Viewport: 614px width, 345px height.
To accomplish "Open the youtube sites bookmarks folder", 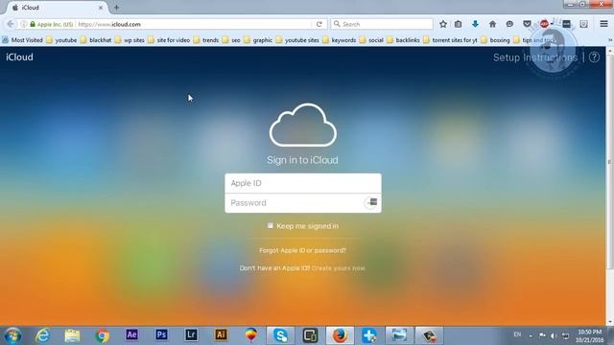I will coord(297,40).
